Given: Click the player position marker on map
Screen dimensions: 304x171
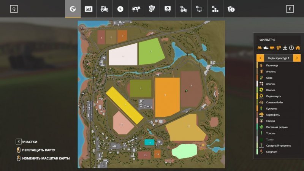Looking at the screenshot, I should (186, 91).
